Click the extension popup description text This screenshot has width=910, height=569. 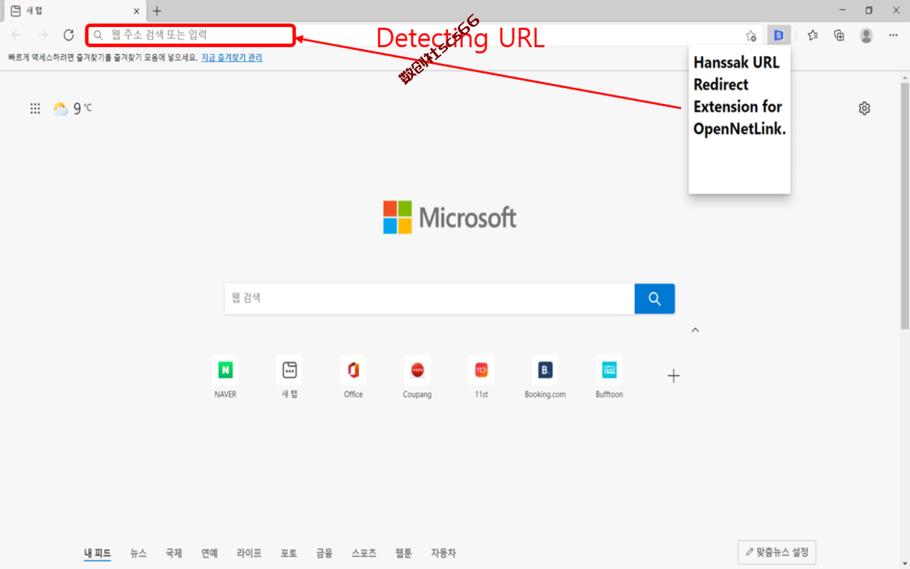tap(739, 95)
